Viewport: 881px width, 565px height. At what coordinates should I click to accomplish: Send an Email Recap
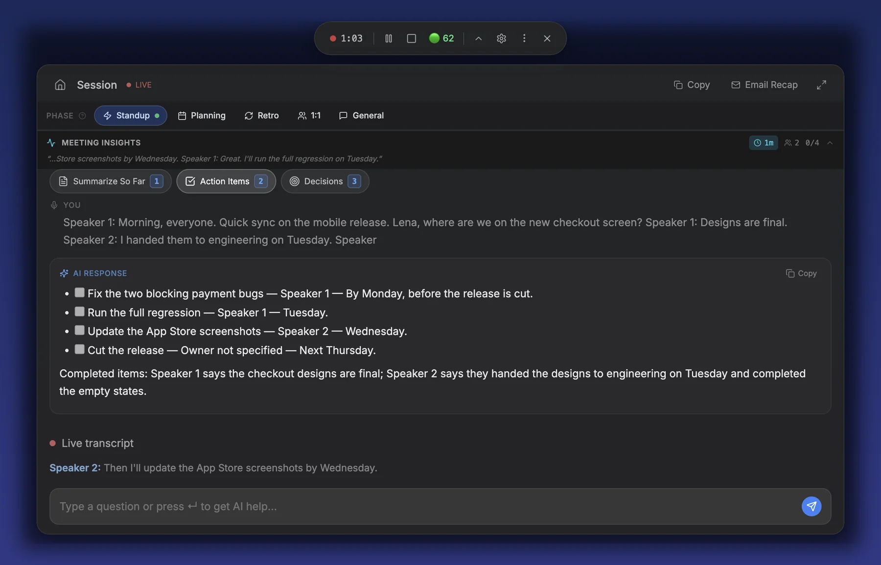[x=765, y=85]
